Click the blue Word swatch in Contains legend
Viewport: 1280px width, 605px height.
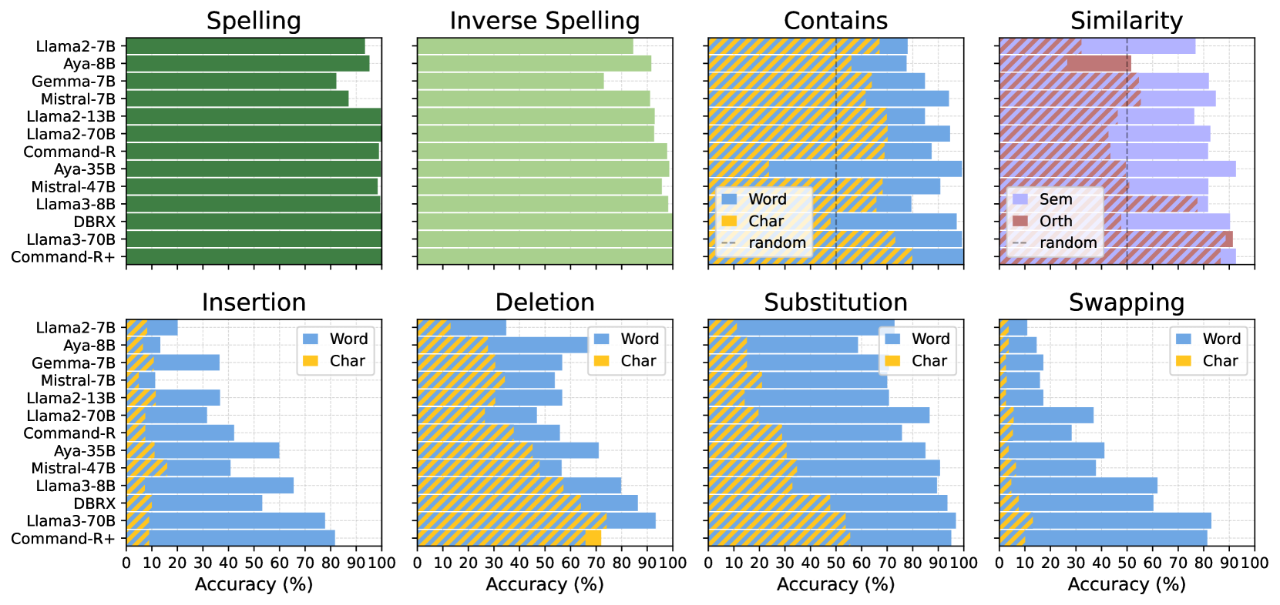(x=729, y=199)
